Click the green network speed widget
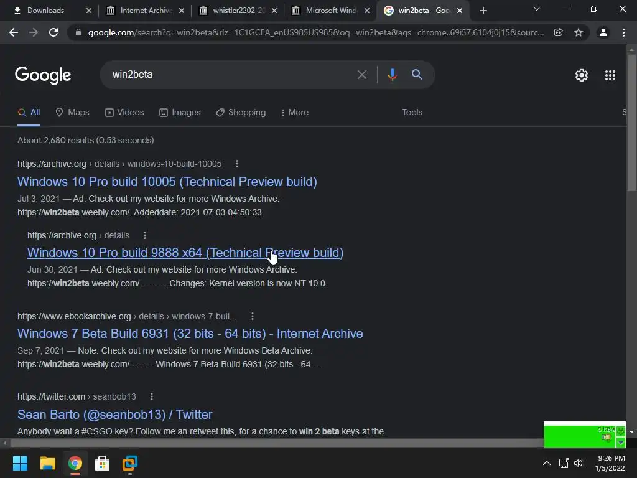The width and height of the screenshot is (637, 478). coord(585,435)
